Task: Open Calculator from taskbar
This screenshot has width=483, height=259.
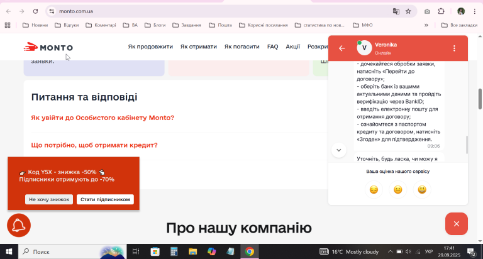Action: 174,251
